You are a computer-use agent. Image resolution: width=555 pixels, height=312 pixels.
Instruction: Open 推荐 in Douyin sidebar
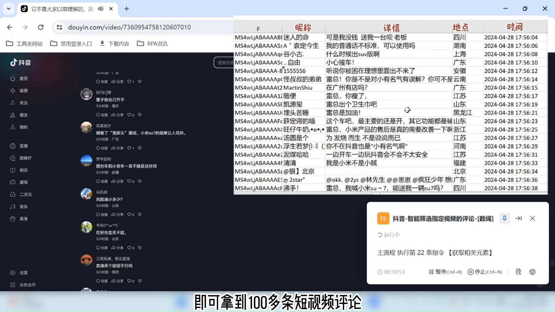(19, 91)
